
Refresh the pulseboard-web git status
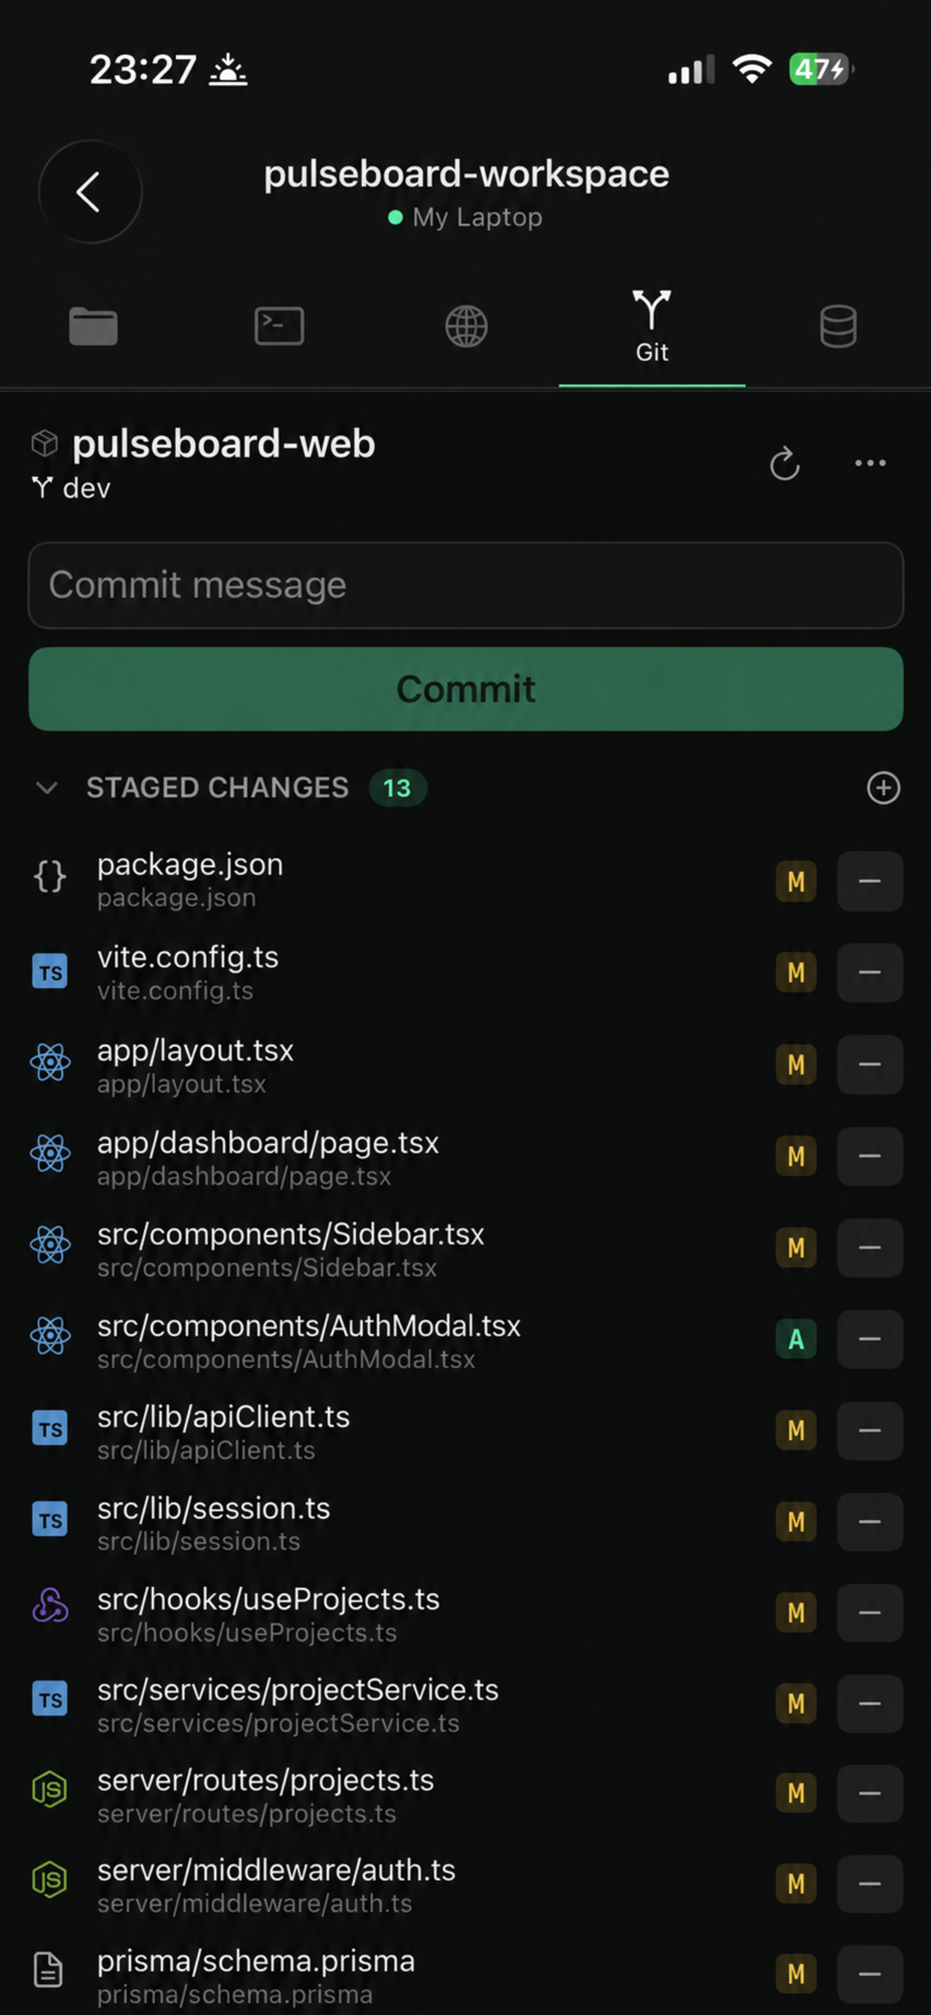click(x=784, y=464)
